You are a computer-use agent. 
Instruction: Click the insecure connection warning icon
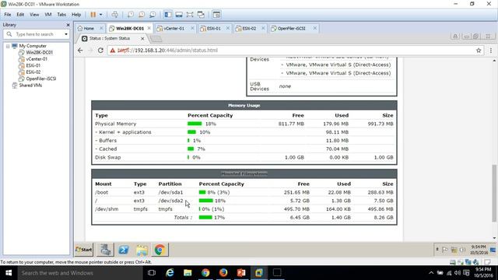tap(112, 50)
